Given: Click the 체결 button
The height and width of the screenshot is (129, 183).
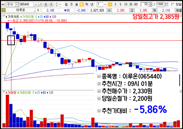Looking at the screenshot, I should tap(179, 10).
